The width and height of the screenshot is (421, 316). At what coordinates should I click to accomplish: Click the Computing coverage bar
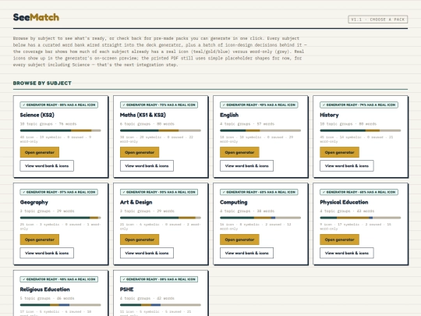260,218
